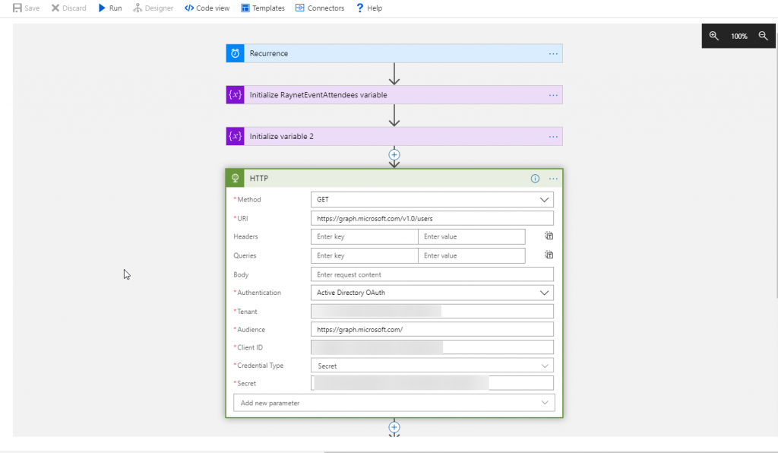Insert a step above the HTTP action
The image size is (778, 453).
click(x=394, y=155)
